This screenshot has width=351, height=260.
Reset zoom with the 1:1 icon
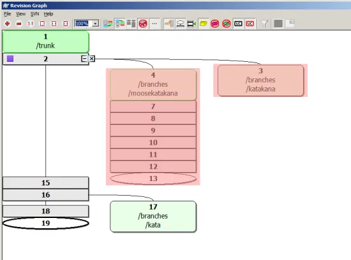point(31,24)
